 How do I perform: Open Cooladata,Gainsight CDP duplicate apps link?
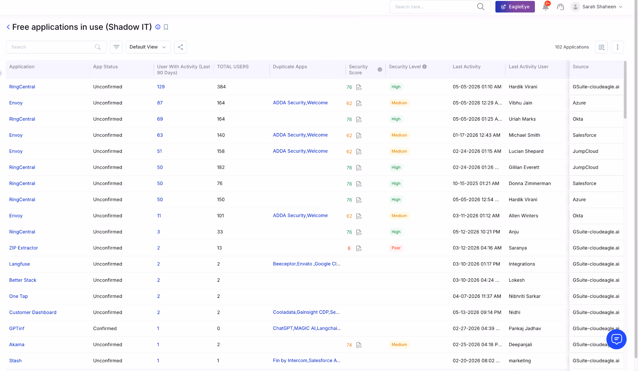click(x=306, y=312)
